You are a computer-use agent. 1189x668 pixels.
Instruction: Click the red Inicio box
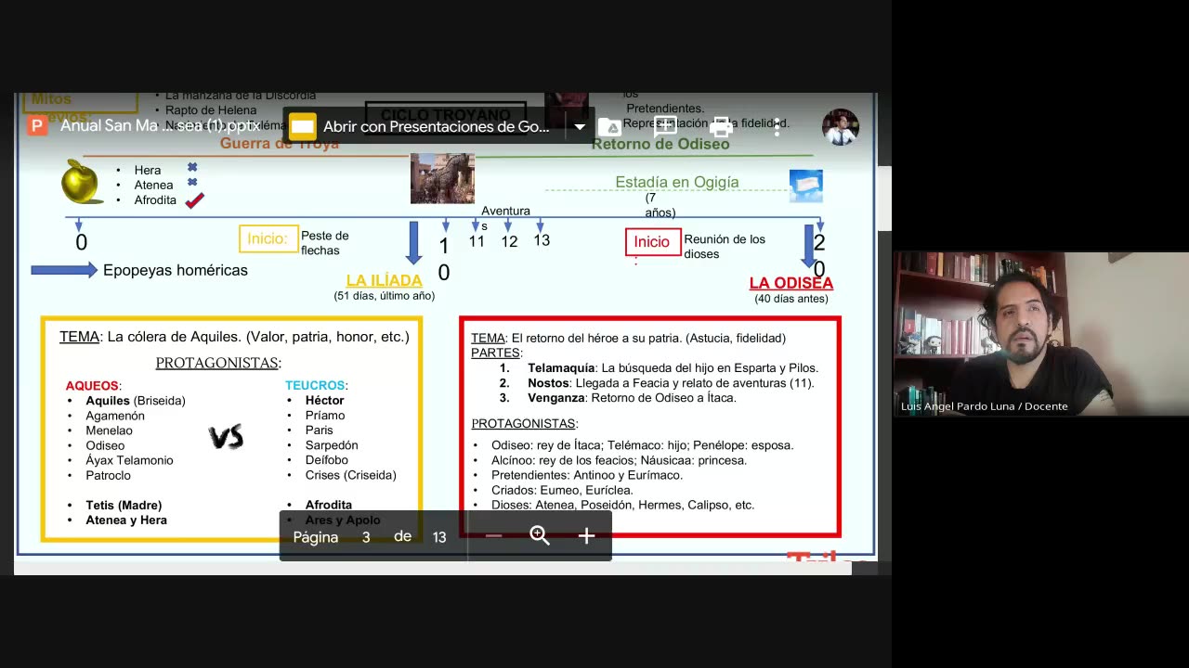(x=652, y=242)
